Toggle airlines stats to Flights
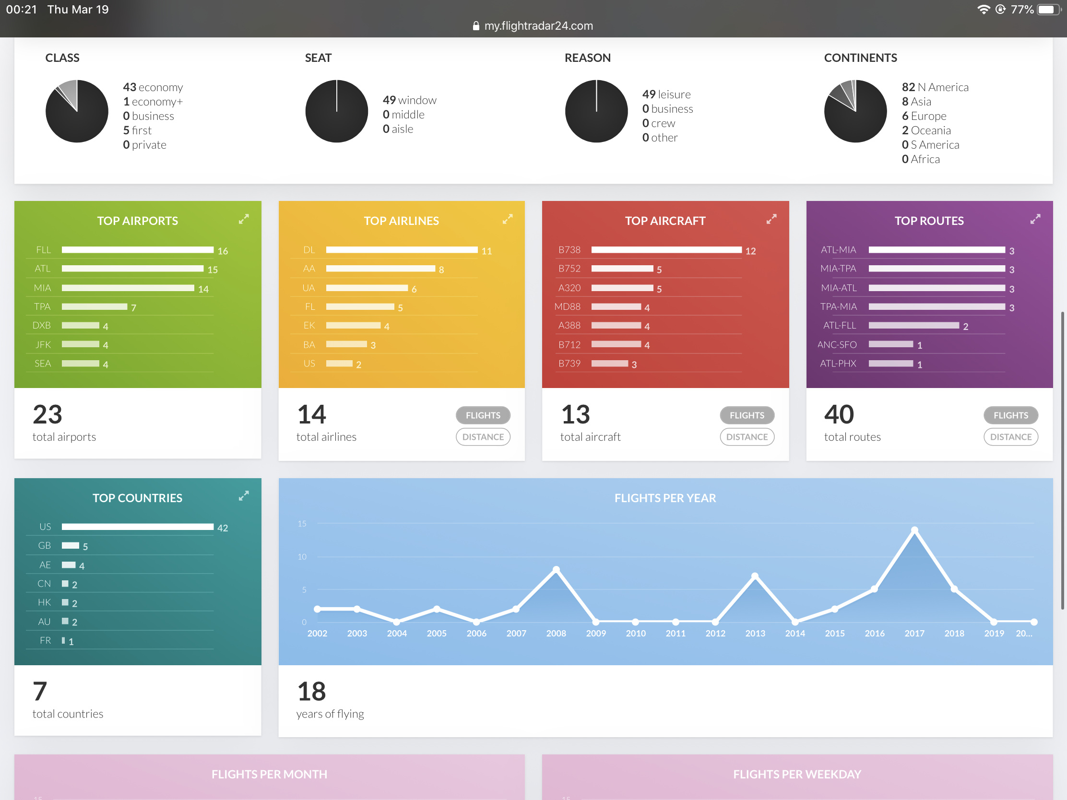1067x800 pixels. [483, 415]
